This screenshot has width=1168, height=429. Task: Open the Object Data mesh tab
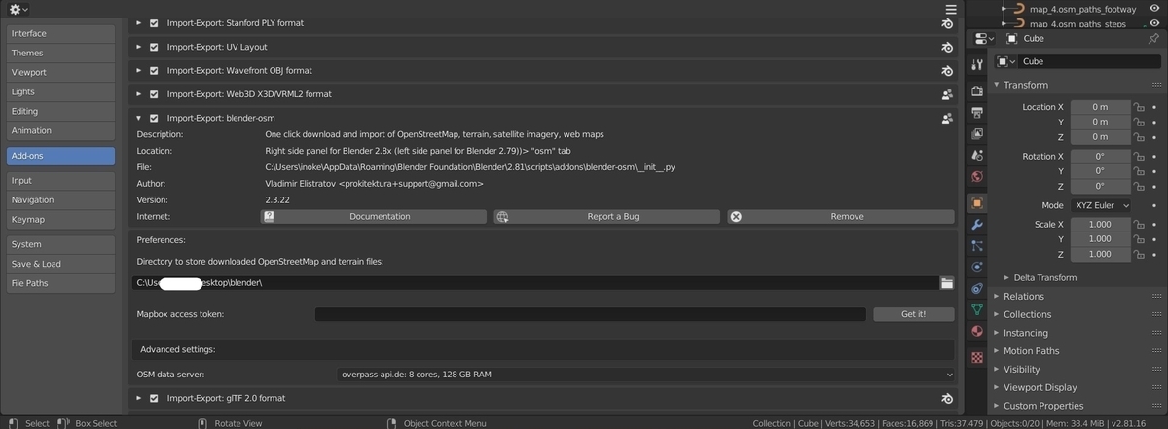(978, 310)
